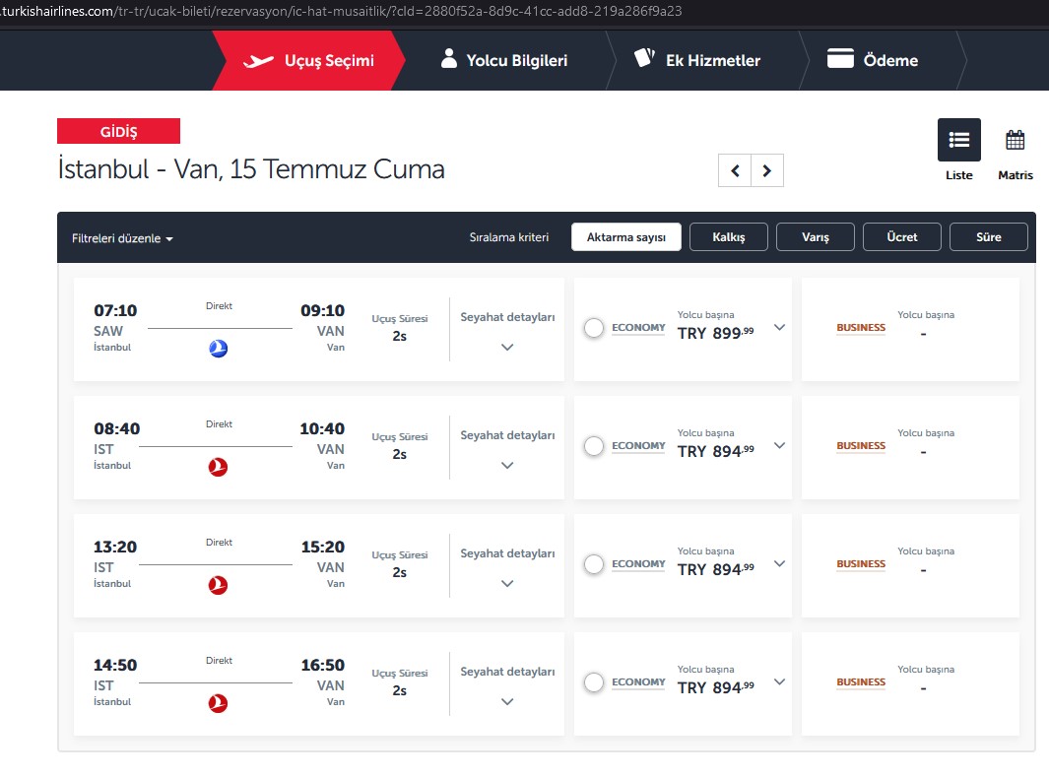Click the ticket icon beside Ek Hizmetler
Screen dimensions: 1049x777
click(644, 57)
